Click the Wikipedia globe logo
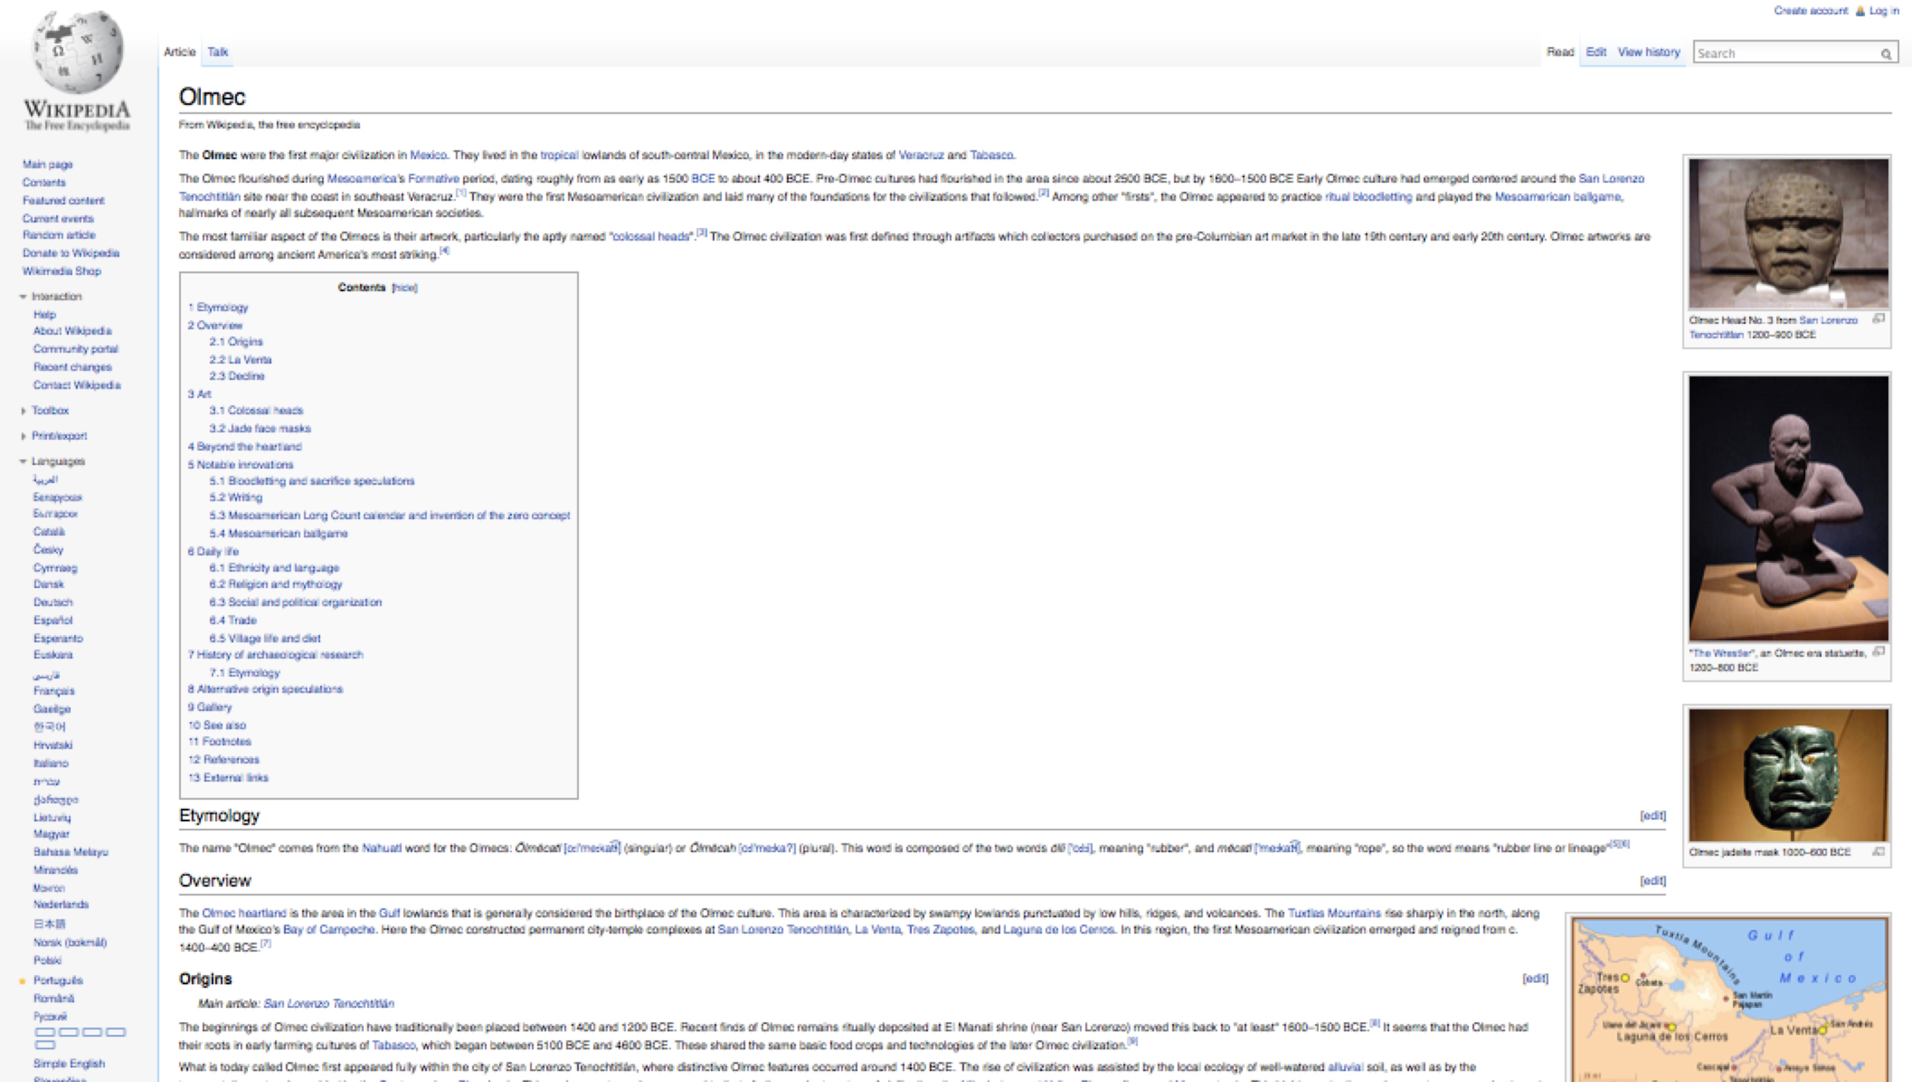The width and height of the screenshot is (1912, 1082). point(77,52)
